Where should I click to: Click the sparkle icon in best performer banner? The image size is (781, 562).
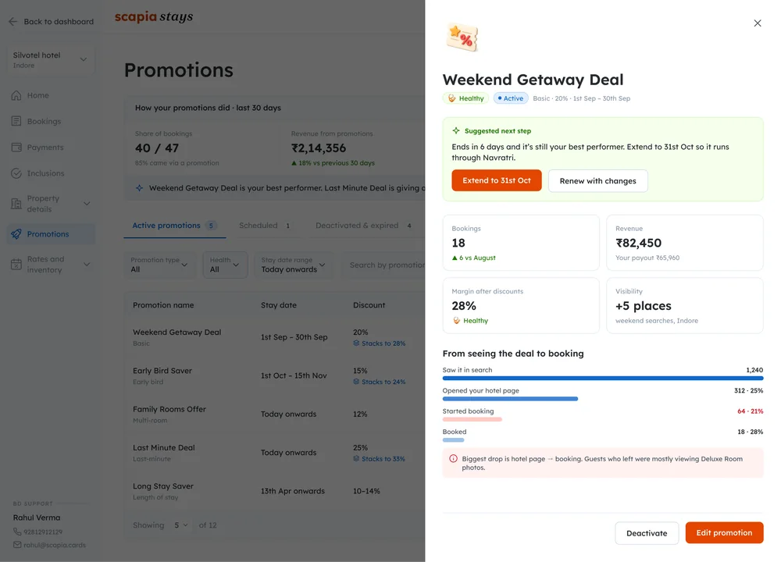click(140, 187)
